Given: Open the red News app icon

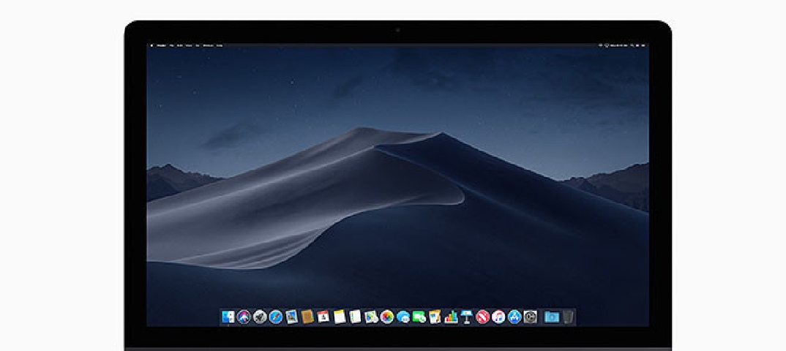Looking at the screenshot, I should tap(482, 317).
